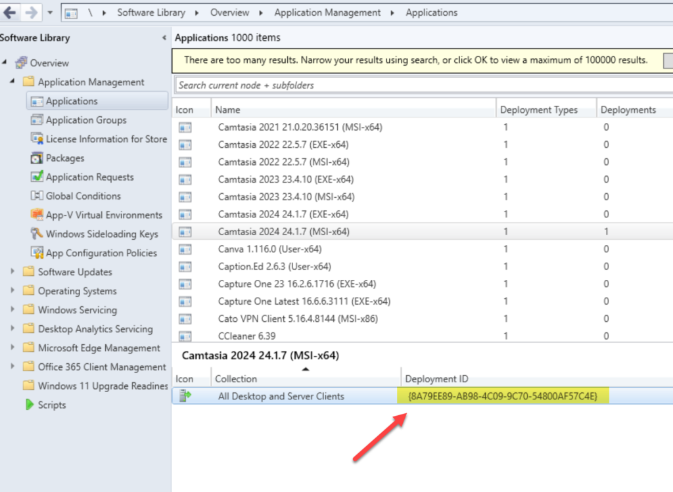
Task: Click the Windows Sideloading Keys icon
Action: 37,234
